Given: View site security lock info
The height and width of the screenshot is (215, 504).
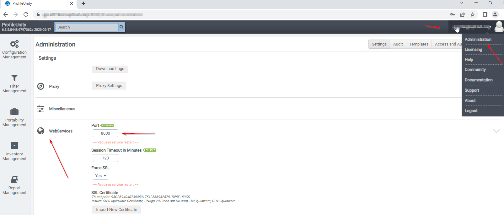Looking at the screenshot, I should click(x=38, y=14).
